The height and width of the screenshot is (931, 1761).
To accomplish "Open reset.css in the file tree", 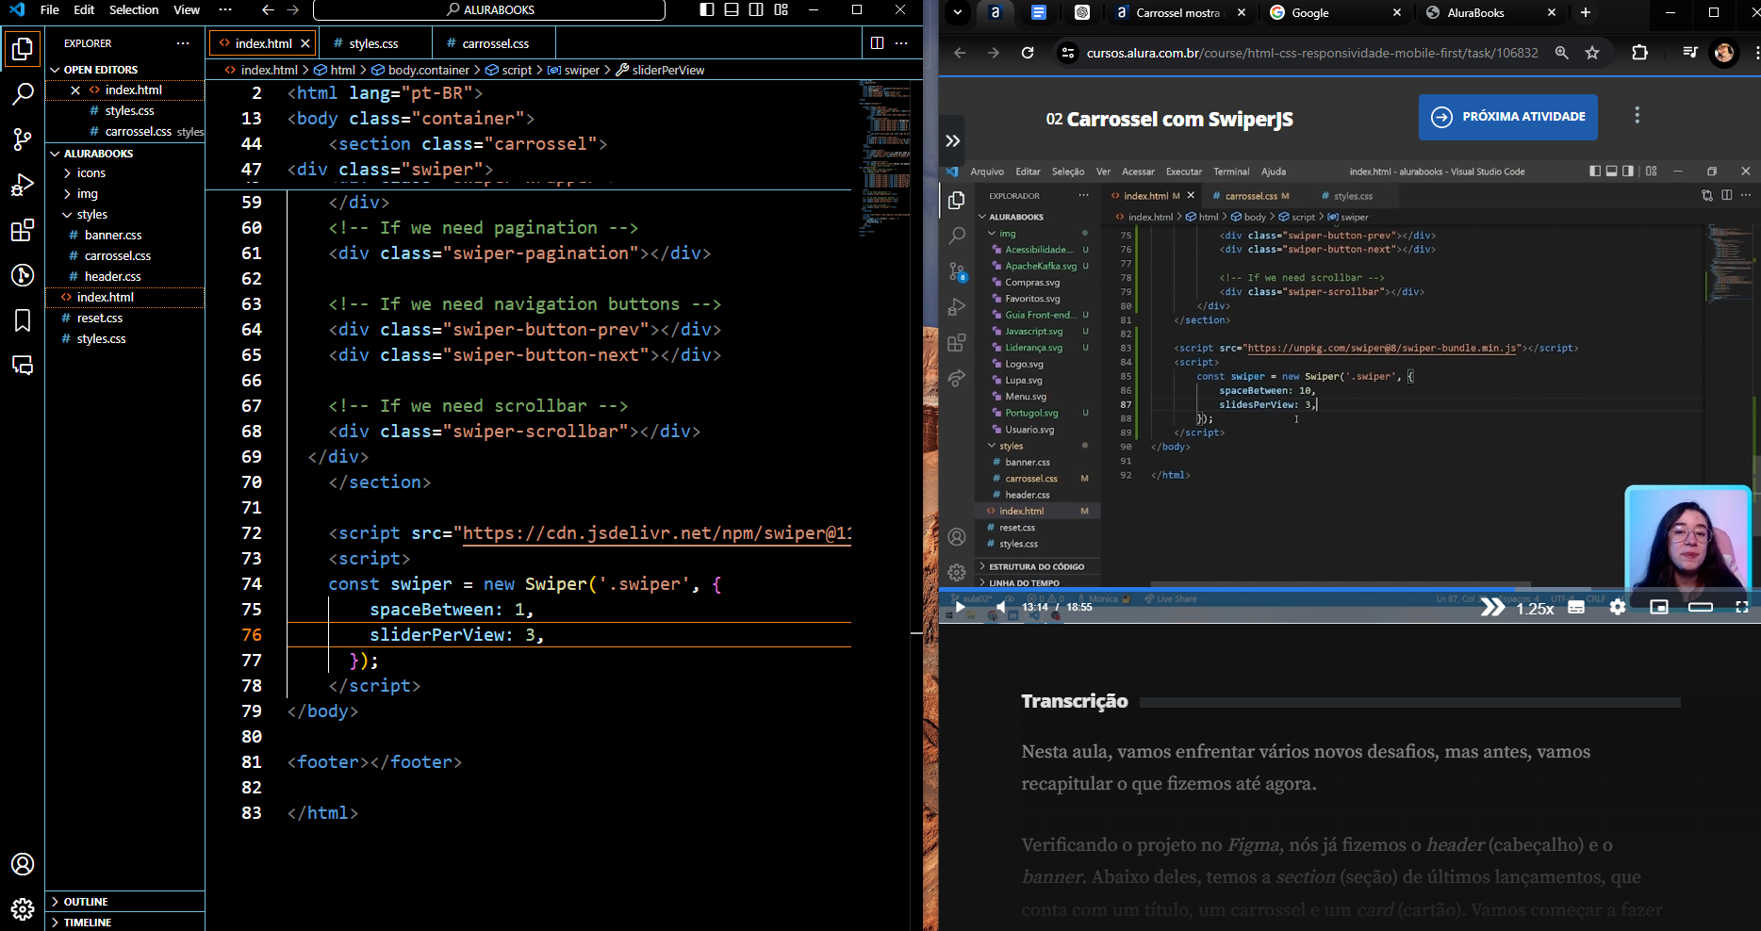I will (x=100, y=318).
